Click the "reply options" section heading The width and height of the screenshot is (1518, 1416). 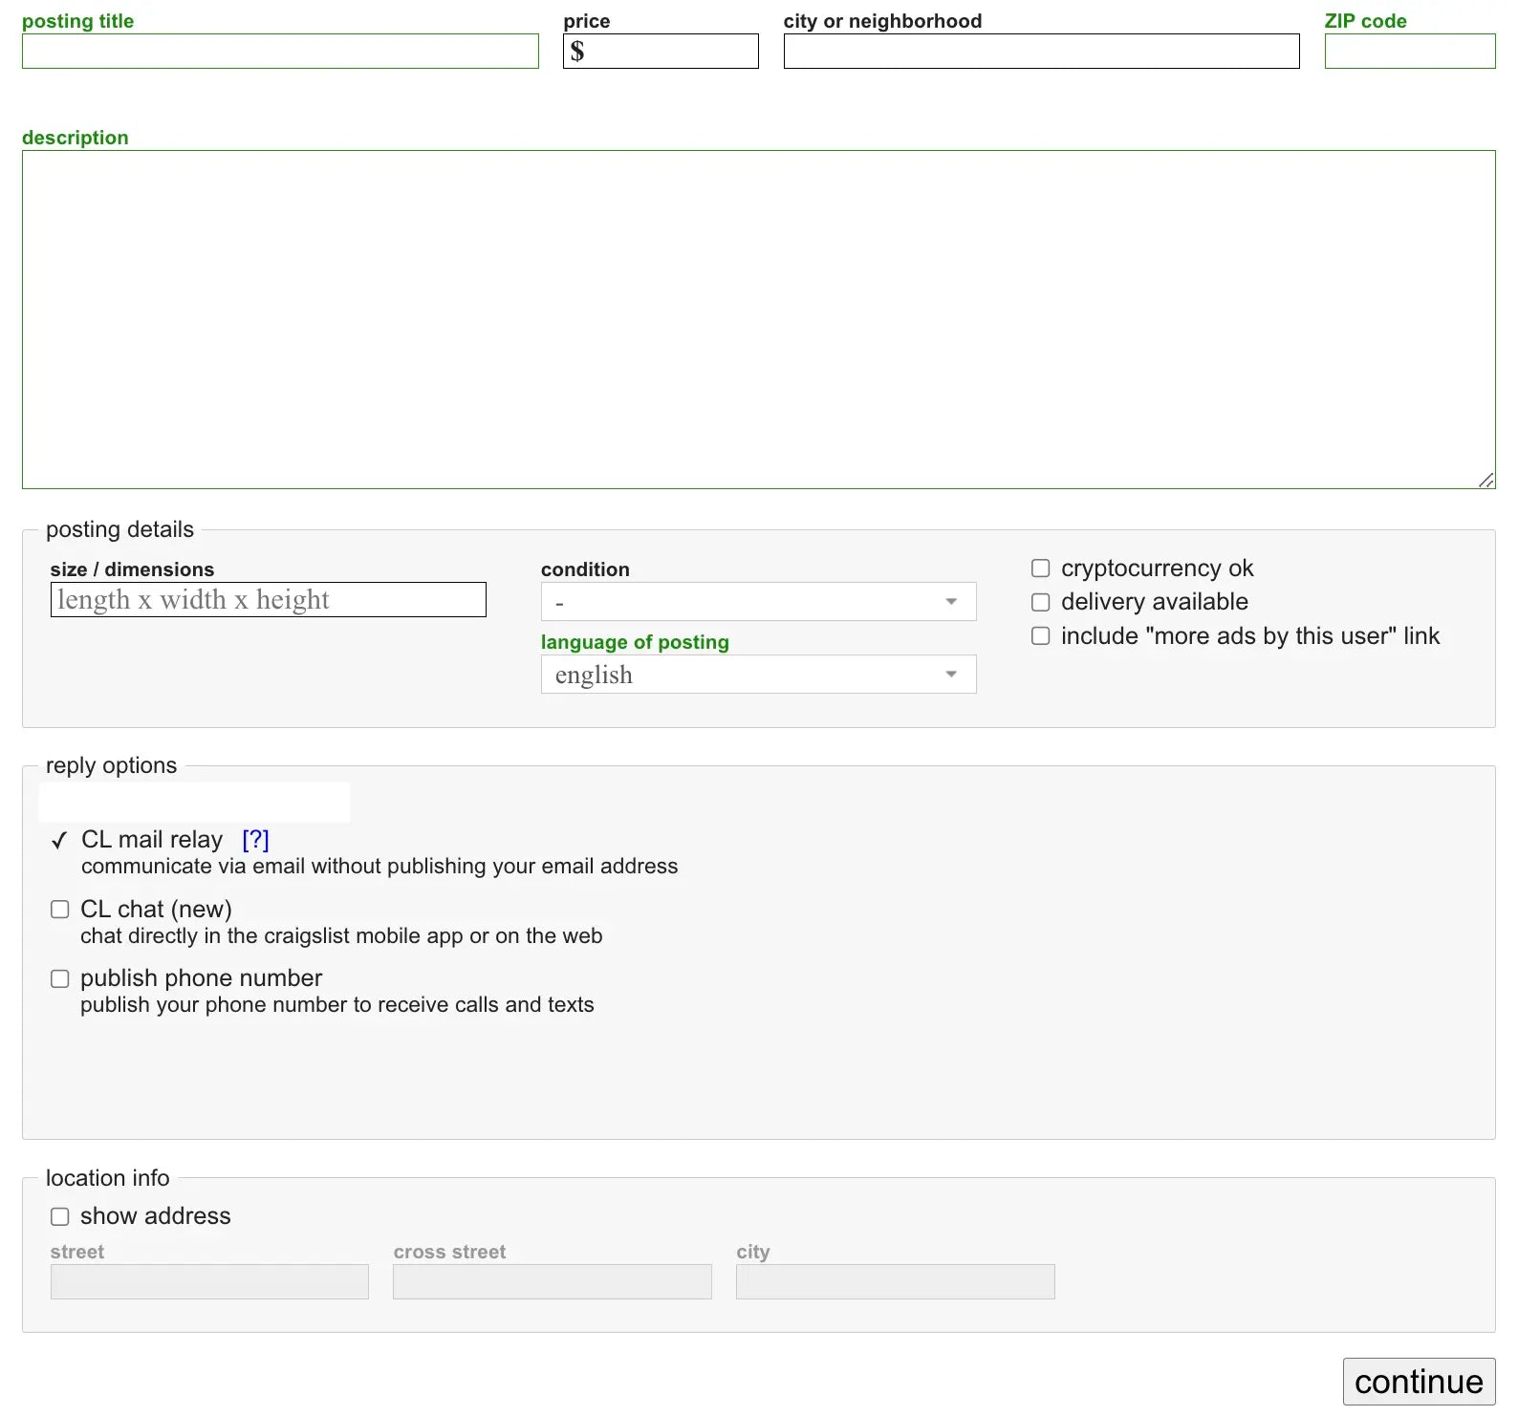[x=111, y=765]
